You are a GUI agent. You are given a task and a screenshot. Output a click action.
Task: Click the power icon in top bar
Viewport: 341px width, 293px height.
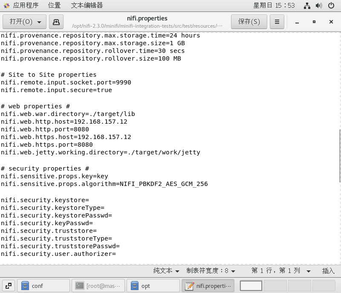331,6
